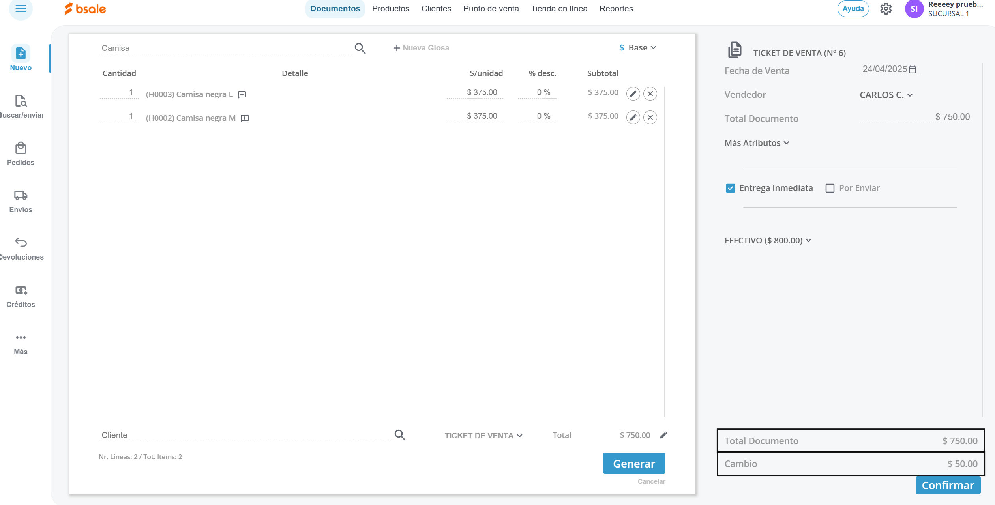Viewport: 995px width, 505px height.
Task: Click the product search magnifier icon
Action: [360, 48]
